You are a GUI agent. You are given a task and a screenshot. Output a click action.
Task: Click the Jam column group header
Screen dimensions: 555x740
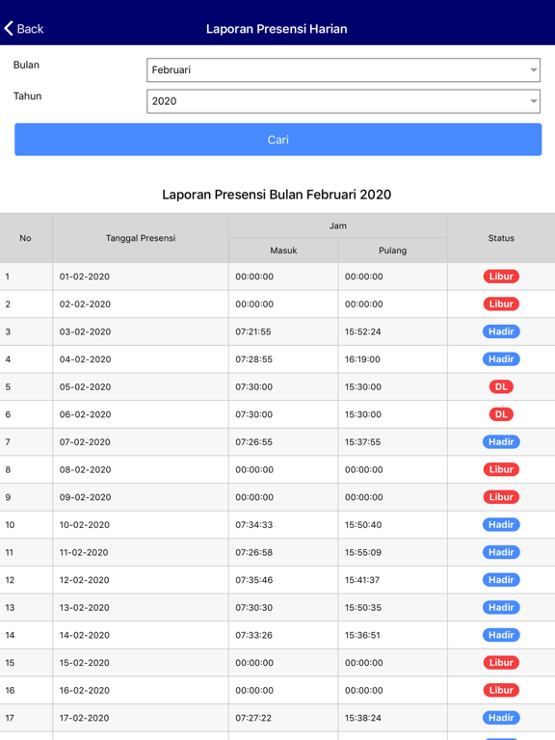(338, 225)
